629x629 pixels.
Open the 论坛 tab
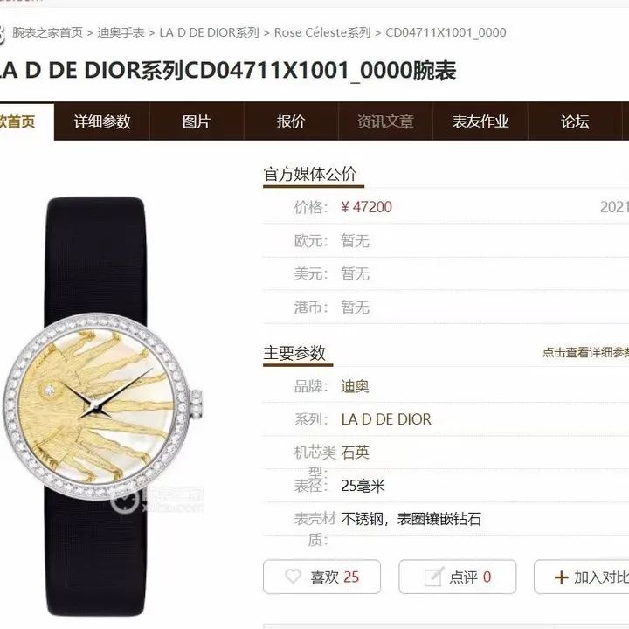point(575,121)
